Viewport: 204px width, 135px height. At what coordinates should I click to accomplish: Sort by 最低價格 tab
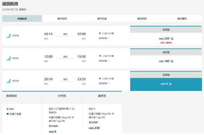pyautogui.click(x=182, y=19)
